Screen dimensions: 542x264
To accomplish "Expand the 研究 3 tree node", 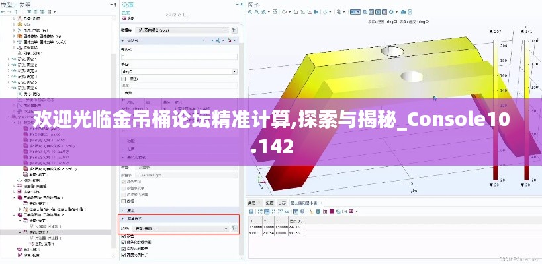I will pyautogui.click(x=9, y=71).
